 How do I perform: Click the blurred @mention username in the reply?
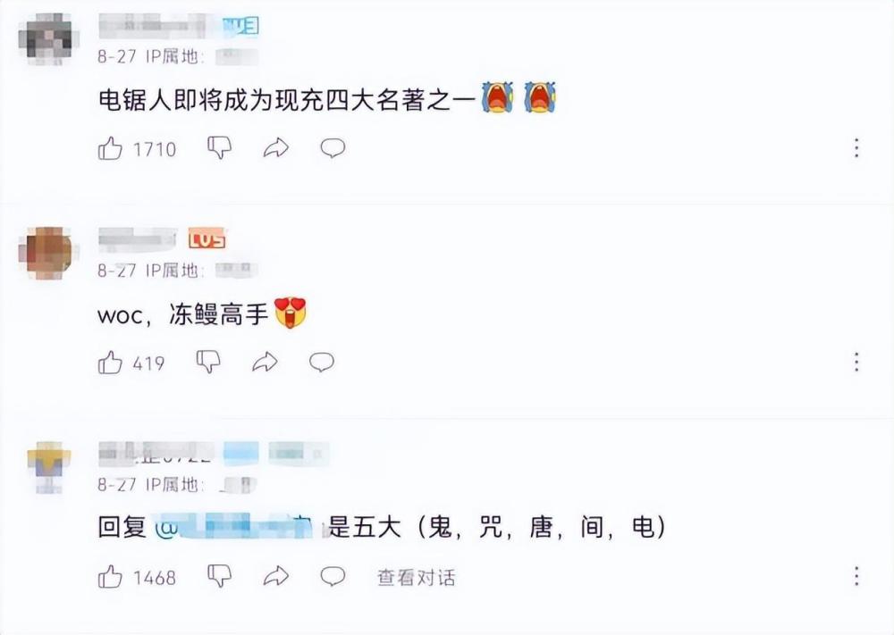coord(233,527)
